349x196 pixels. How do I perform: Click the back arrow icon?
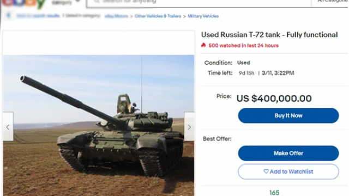point(9,15)
